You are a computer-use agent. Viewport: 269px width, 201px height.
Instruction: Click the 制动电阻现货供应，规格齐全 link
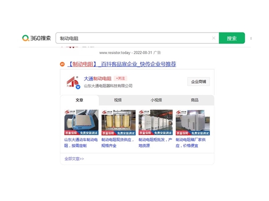(x=118, y=143)
